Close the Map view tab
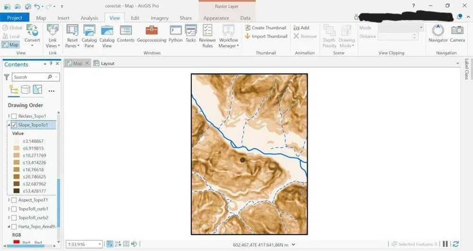The image size is (473, 251). click(87, 63)
